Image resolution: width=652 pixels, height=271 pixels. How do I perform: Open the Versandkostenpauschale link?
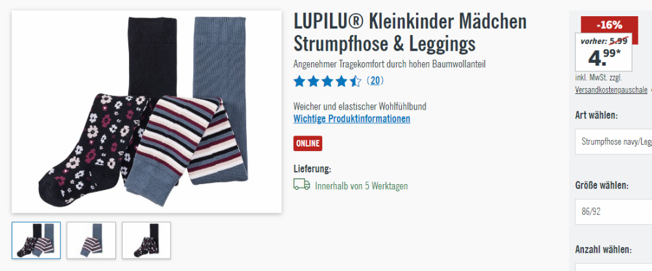tap(611, 89)
